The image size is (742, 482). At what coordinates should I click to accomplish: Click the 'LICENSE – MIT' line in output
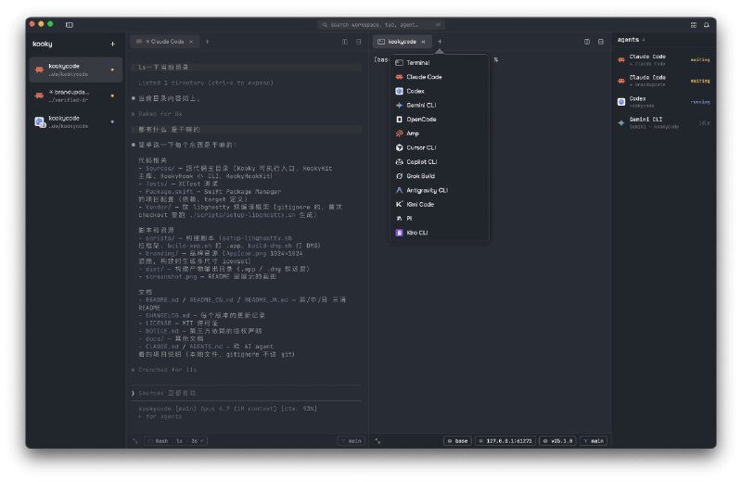tap(178, 323)
